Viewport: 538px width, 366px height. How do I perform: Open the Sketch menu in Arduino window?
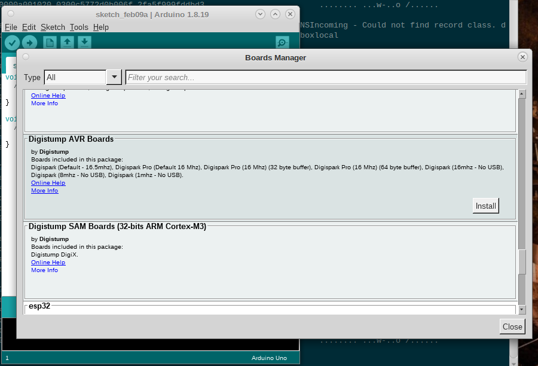click(x=53, y=27)
